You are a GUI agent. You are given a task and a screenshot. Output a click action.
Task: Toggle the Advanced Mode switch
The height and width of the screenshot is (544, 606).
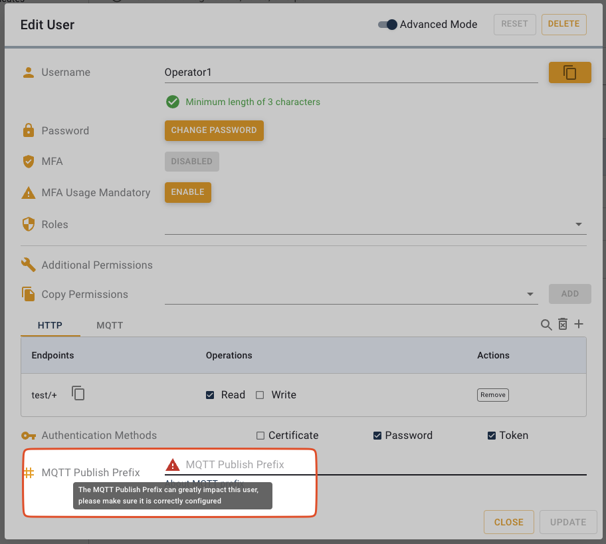(387, 25)
